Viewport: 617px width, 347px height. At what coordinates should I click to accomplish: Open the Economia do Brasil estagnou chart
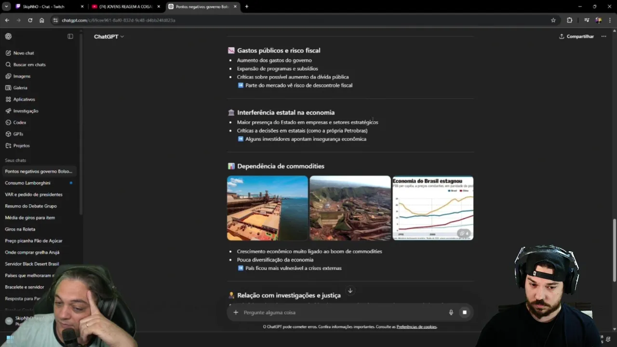(433, 208)
